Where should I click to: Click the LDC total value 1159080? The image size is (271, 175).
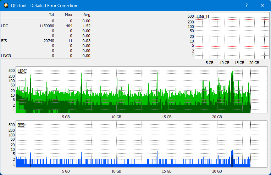point(47,26)
